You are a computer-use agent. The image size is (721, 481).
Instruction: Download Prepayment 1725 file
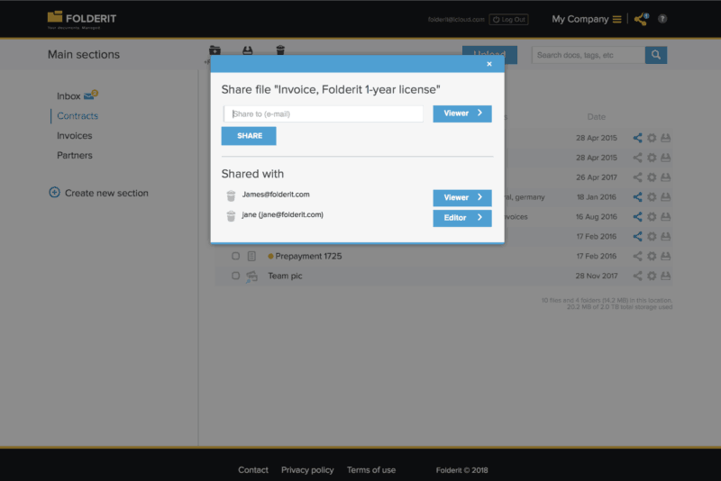pos(665,257)
